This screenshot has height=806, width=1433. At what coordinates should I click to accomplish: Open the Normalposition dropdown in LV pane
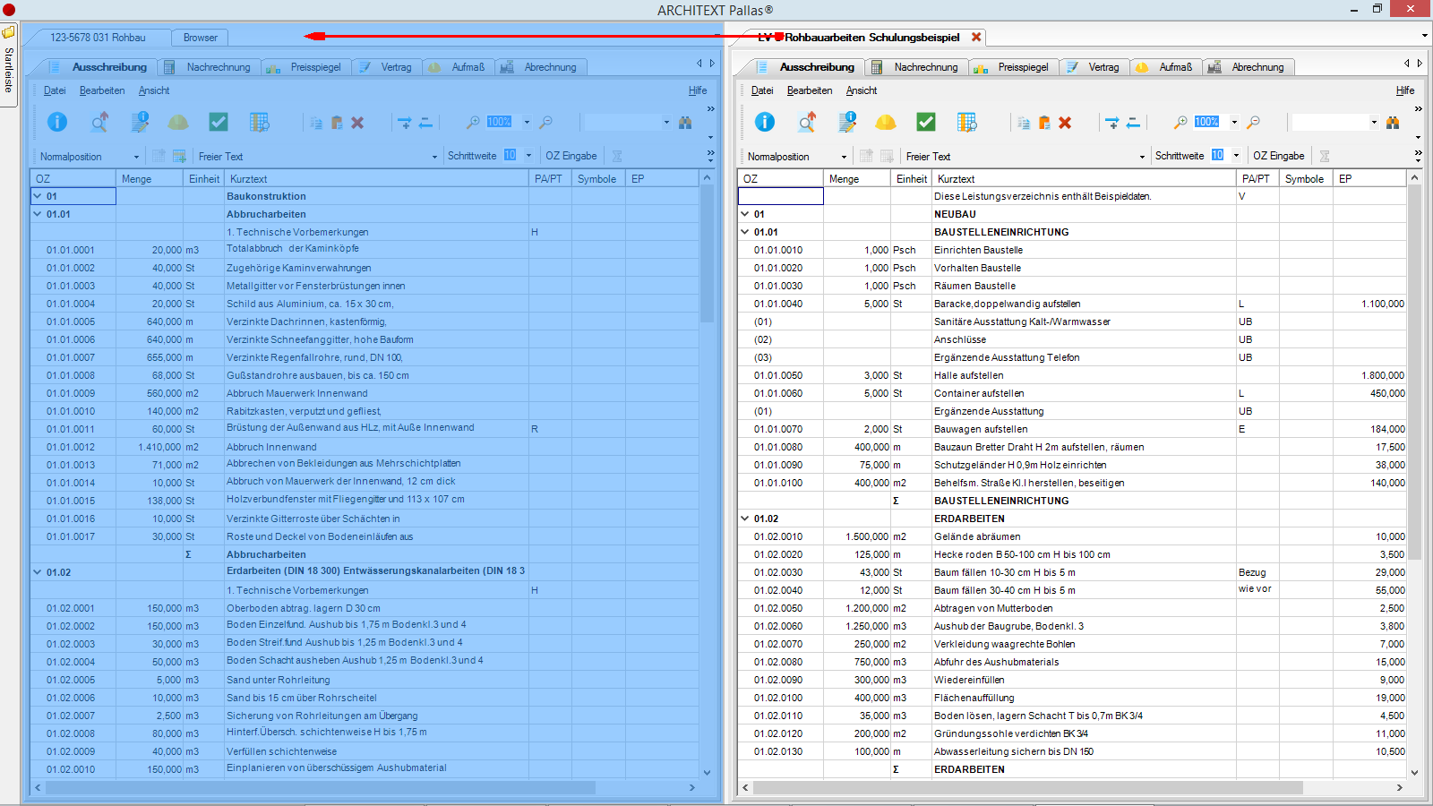pos(844,157)
